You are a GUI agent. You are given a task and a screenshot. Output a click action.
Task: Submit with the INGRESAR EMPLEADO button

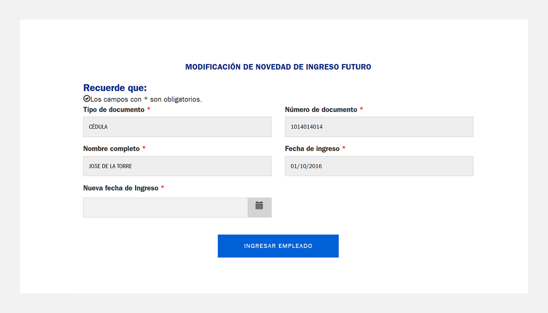pyautogui.click(x=278, y=246)
